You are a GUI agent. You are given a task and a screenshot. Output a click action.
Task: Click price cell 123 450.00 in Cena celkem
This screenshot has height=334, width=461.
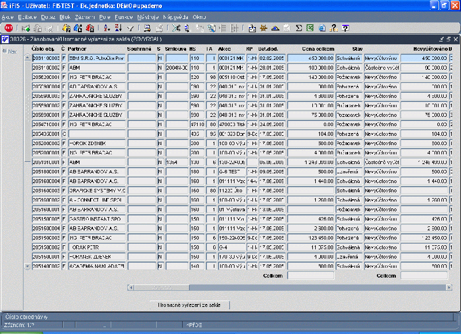[311, 238]
